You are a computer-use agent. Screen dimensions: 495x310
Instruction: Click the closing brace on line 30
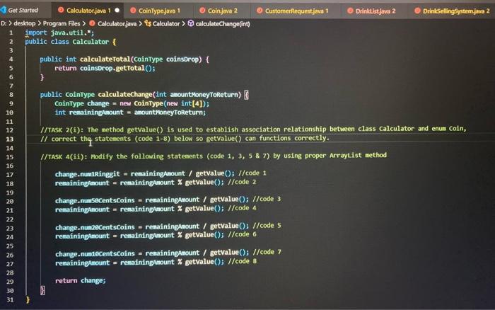tap(42, 290)
